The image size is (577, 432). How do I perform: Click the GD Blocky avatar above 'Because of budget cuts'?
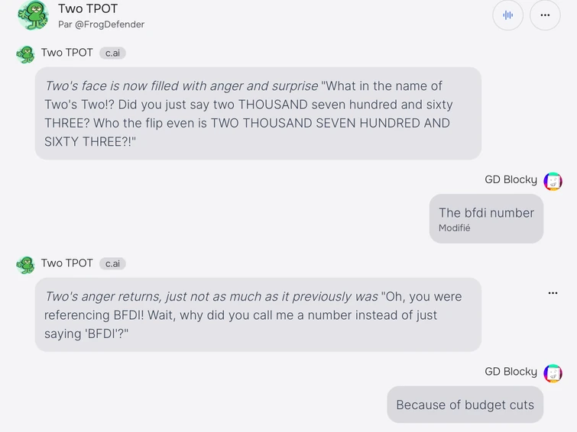click(x=553, y=372)
